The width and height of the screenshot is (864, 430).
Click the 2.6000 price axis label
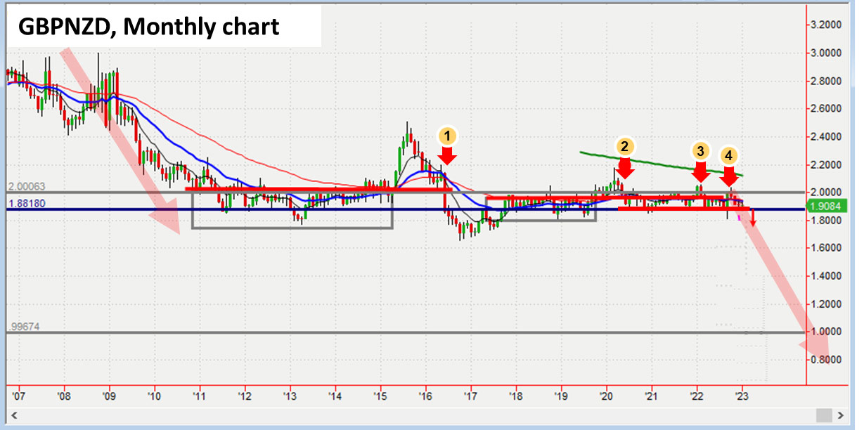point(825,108)
